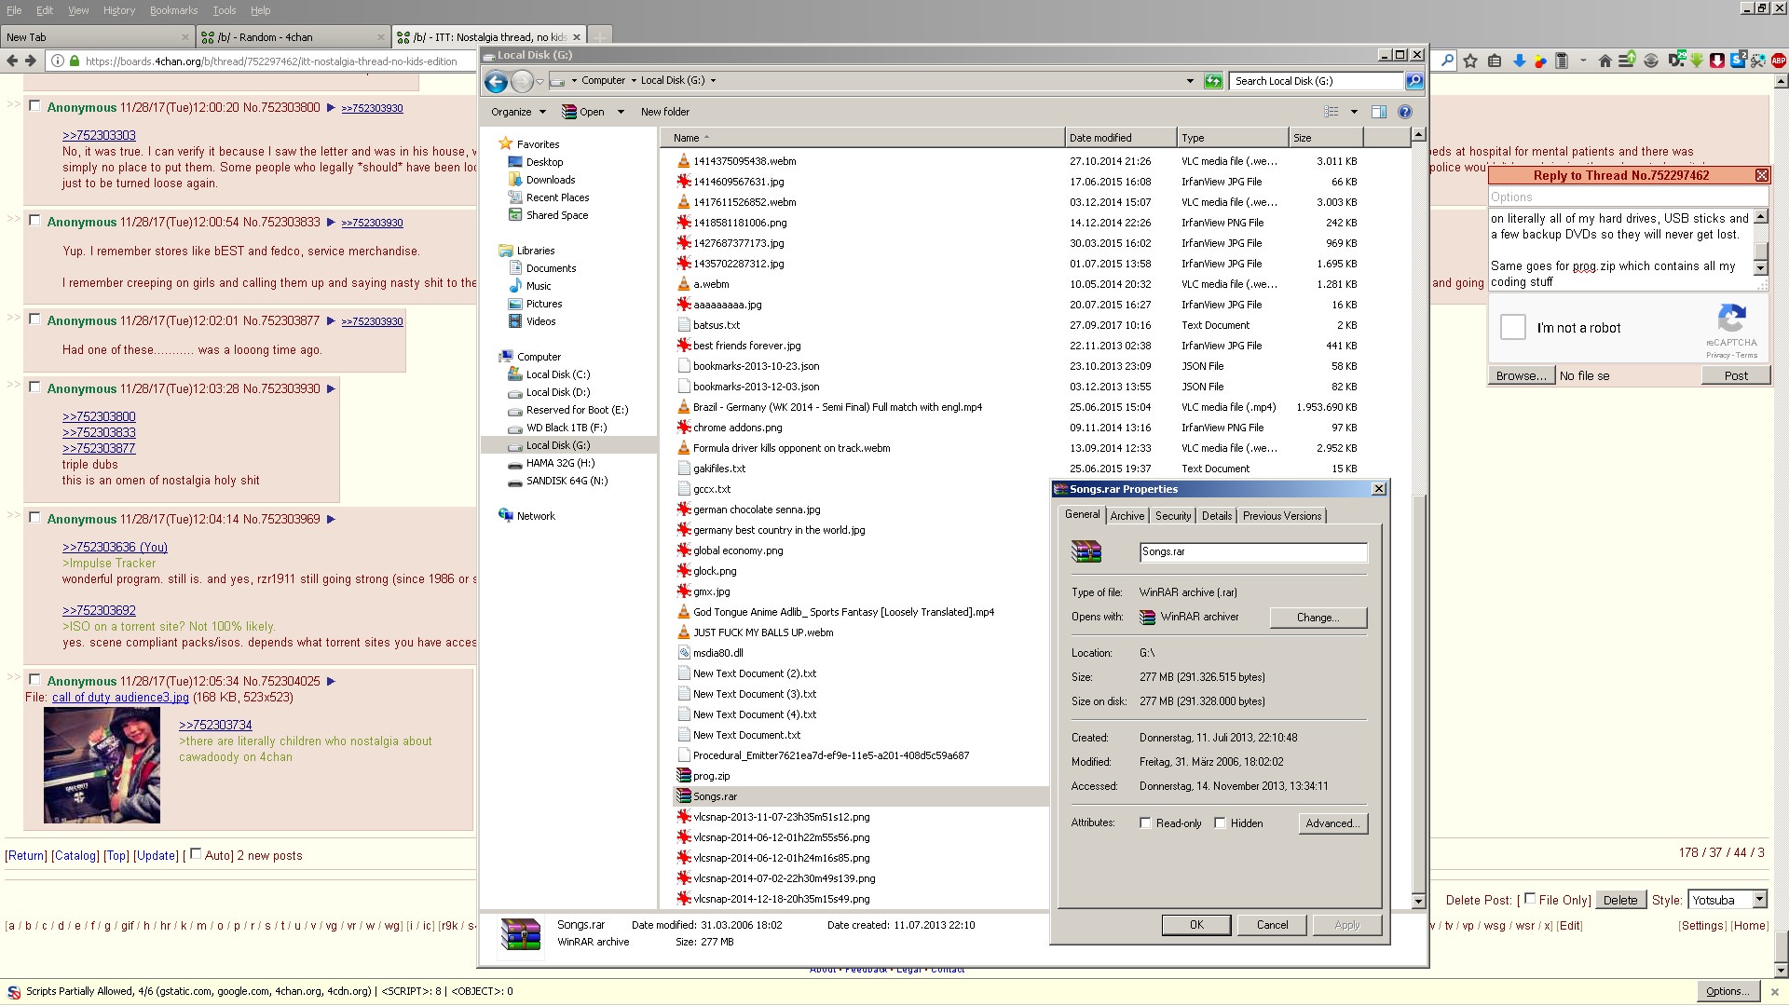Screen dimensions: 1789x1006
Task: Open Explorer help with the question mark
Action: click(x=1405, y=112)
